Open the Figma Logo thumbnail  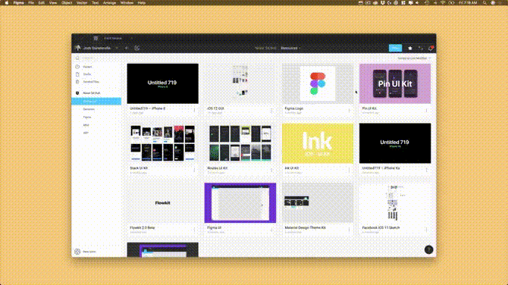318,83
